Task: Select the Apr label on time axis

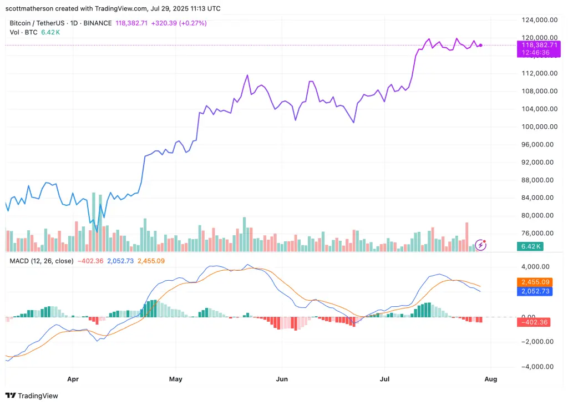Action: 73,379
